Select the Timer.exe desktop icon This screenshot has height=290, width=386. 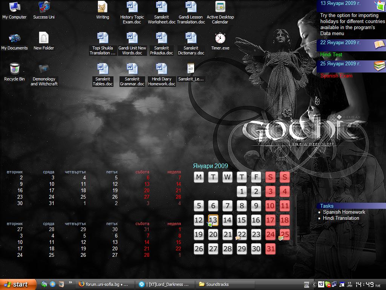point(220,39)
